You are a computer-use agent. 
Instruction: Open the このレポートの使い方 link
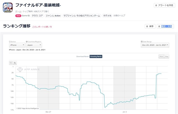(42, 27)
